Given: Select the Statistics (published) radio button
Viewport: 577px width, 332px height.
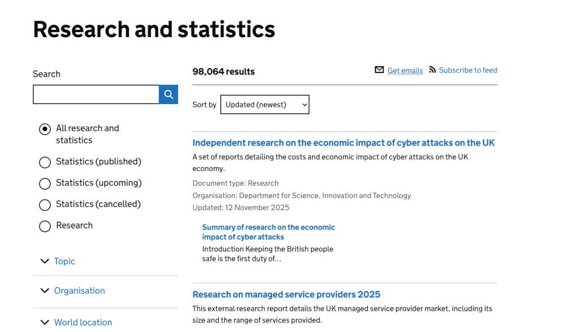Looking at the screenshot, I should pos(45,162).
